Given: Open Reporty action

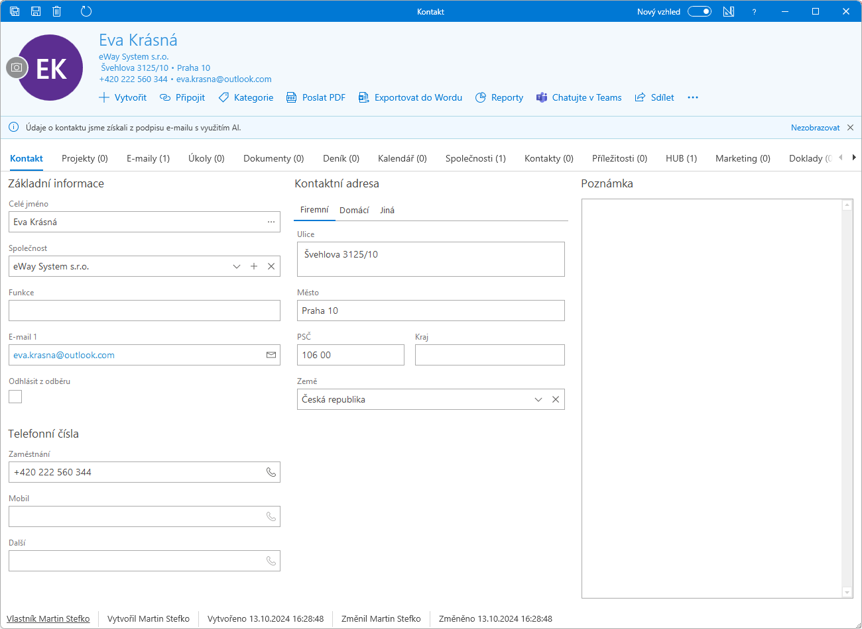Looking at the screenshot, I should tap(499, 97).
